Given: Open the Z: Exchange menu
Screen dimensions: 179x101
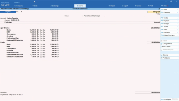Looking at the screenshot, I should click(x=55, y=6).
